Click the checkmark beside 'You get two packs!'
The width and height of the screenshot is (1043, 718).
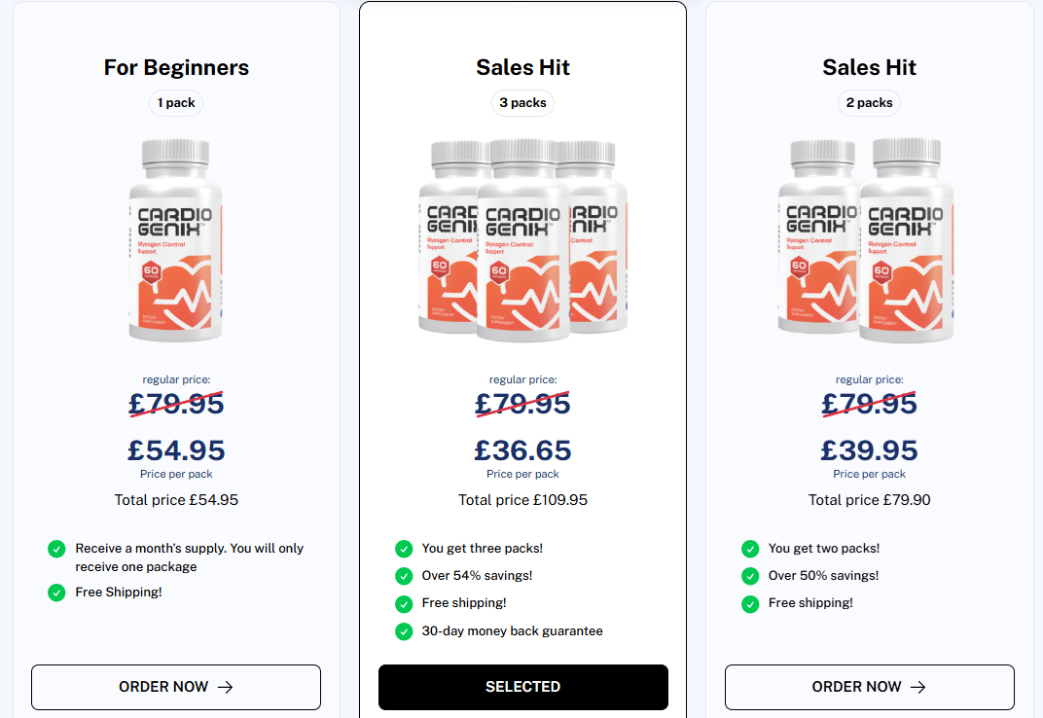point(750,549)
